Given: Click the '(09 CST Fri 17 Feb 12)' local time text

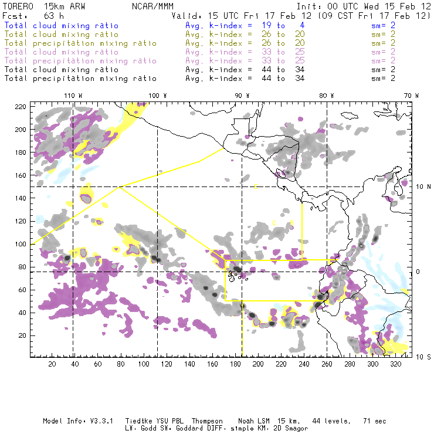Looking at the screenshot, I should pyautogui.click(x=374, y=16).
